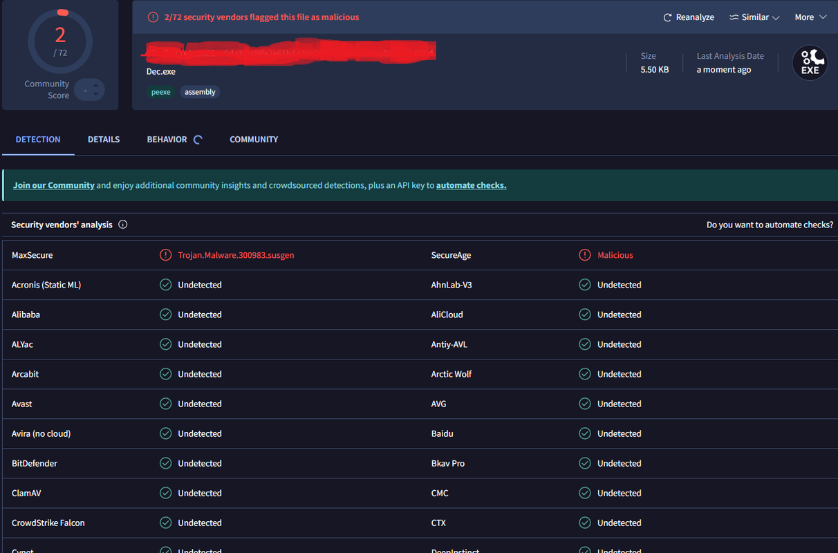Click the Dec.exe file name
Image resolution: width=838 pixels, height=553 pixels.
click(x=161, y=71)
